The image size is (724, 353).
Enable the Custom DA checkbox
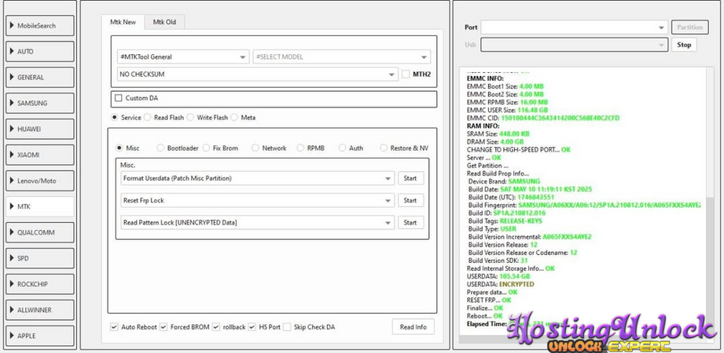pos(119,98)
